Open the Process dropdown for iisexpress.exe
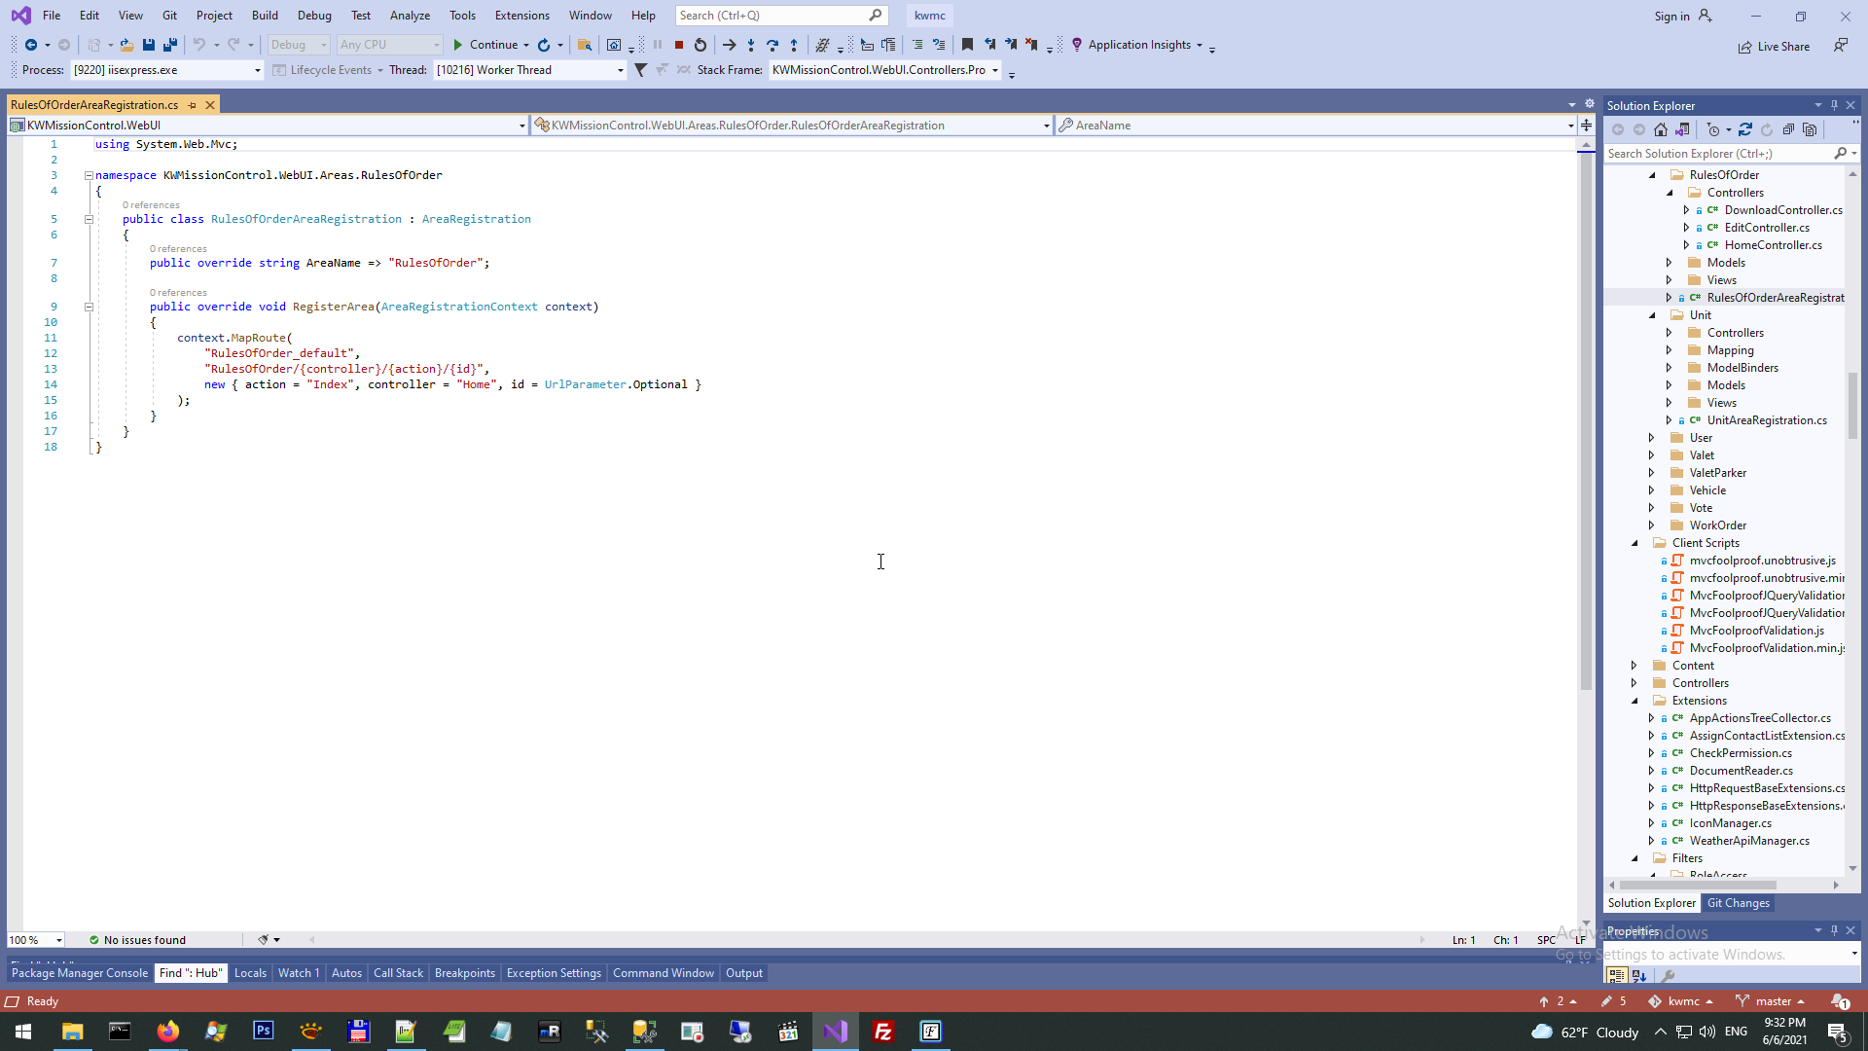Viewport: 1868px width, 1051px height. pos(257,70)
